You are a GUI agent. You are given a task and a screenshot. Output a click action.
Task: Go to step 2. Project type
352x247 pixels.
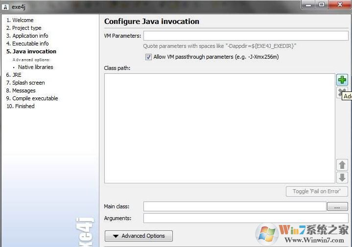[24, 28]
